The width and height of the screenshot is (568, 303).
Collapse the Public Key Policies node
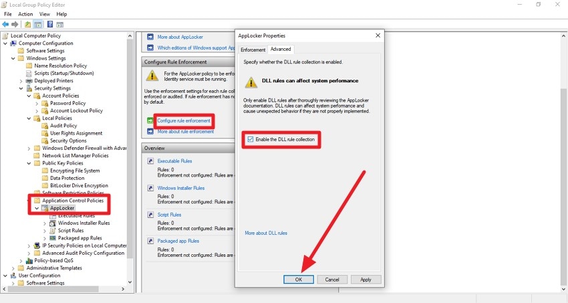[29, 163]
